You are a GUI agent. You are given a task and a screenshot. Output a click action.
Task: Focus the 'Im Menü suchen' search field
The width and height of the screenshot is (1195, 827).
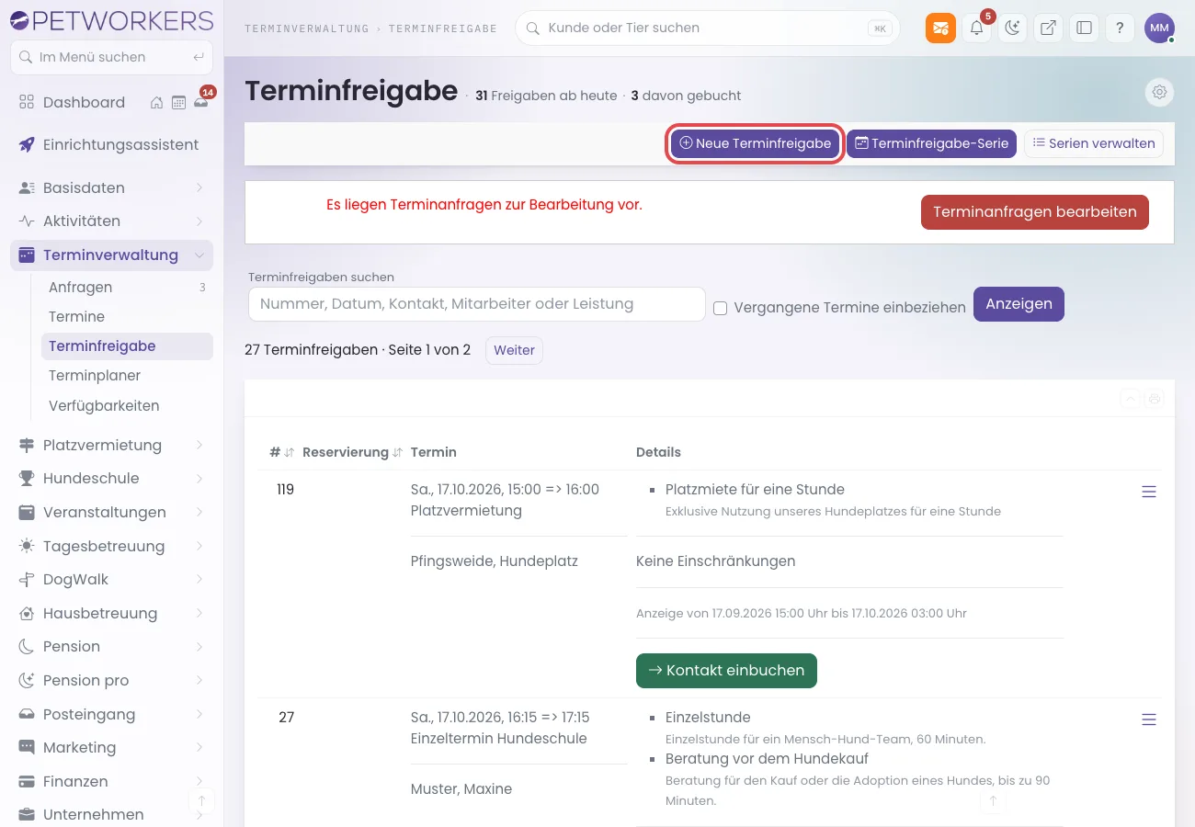(x=111, y=57)
